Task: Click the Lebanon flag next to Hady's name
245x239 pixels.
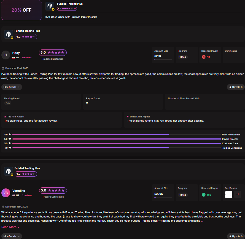Action: click(14, 57)
